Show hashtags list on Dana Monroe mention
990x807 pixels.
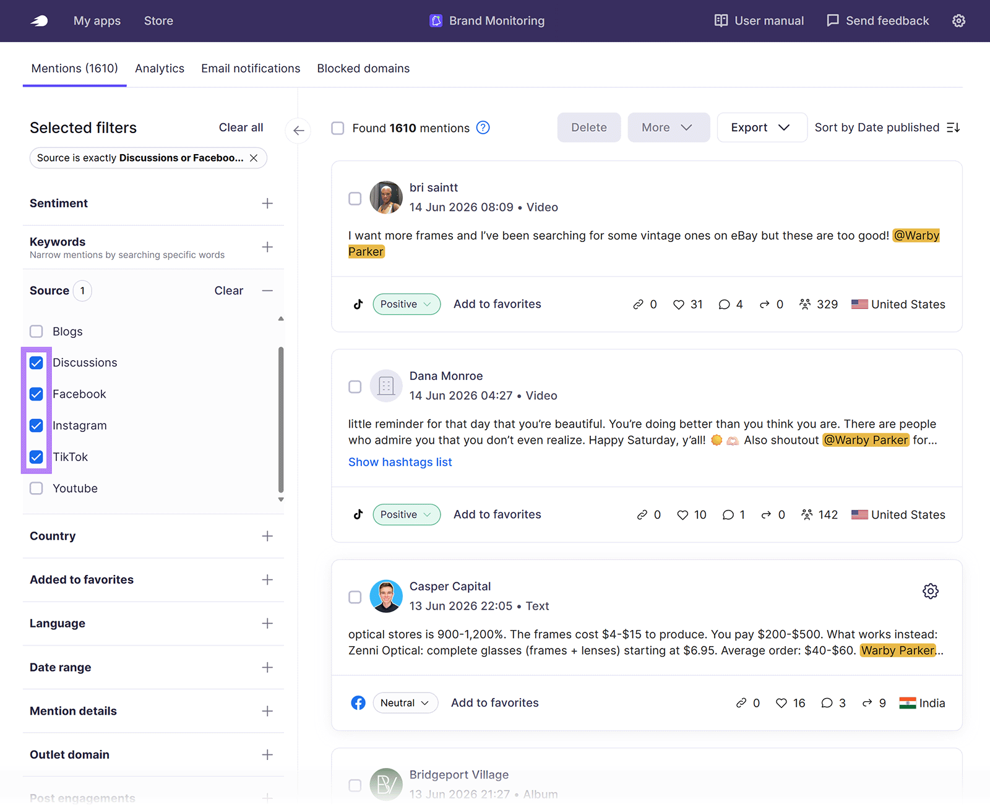pyautogui.click(x=400, y=462)
